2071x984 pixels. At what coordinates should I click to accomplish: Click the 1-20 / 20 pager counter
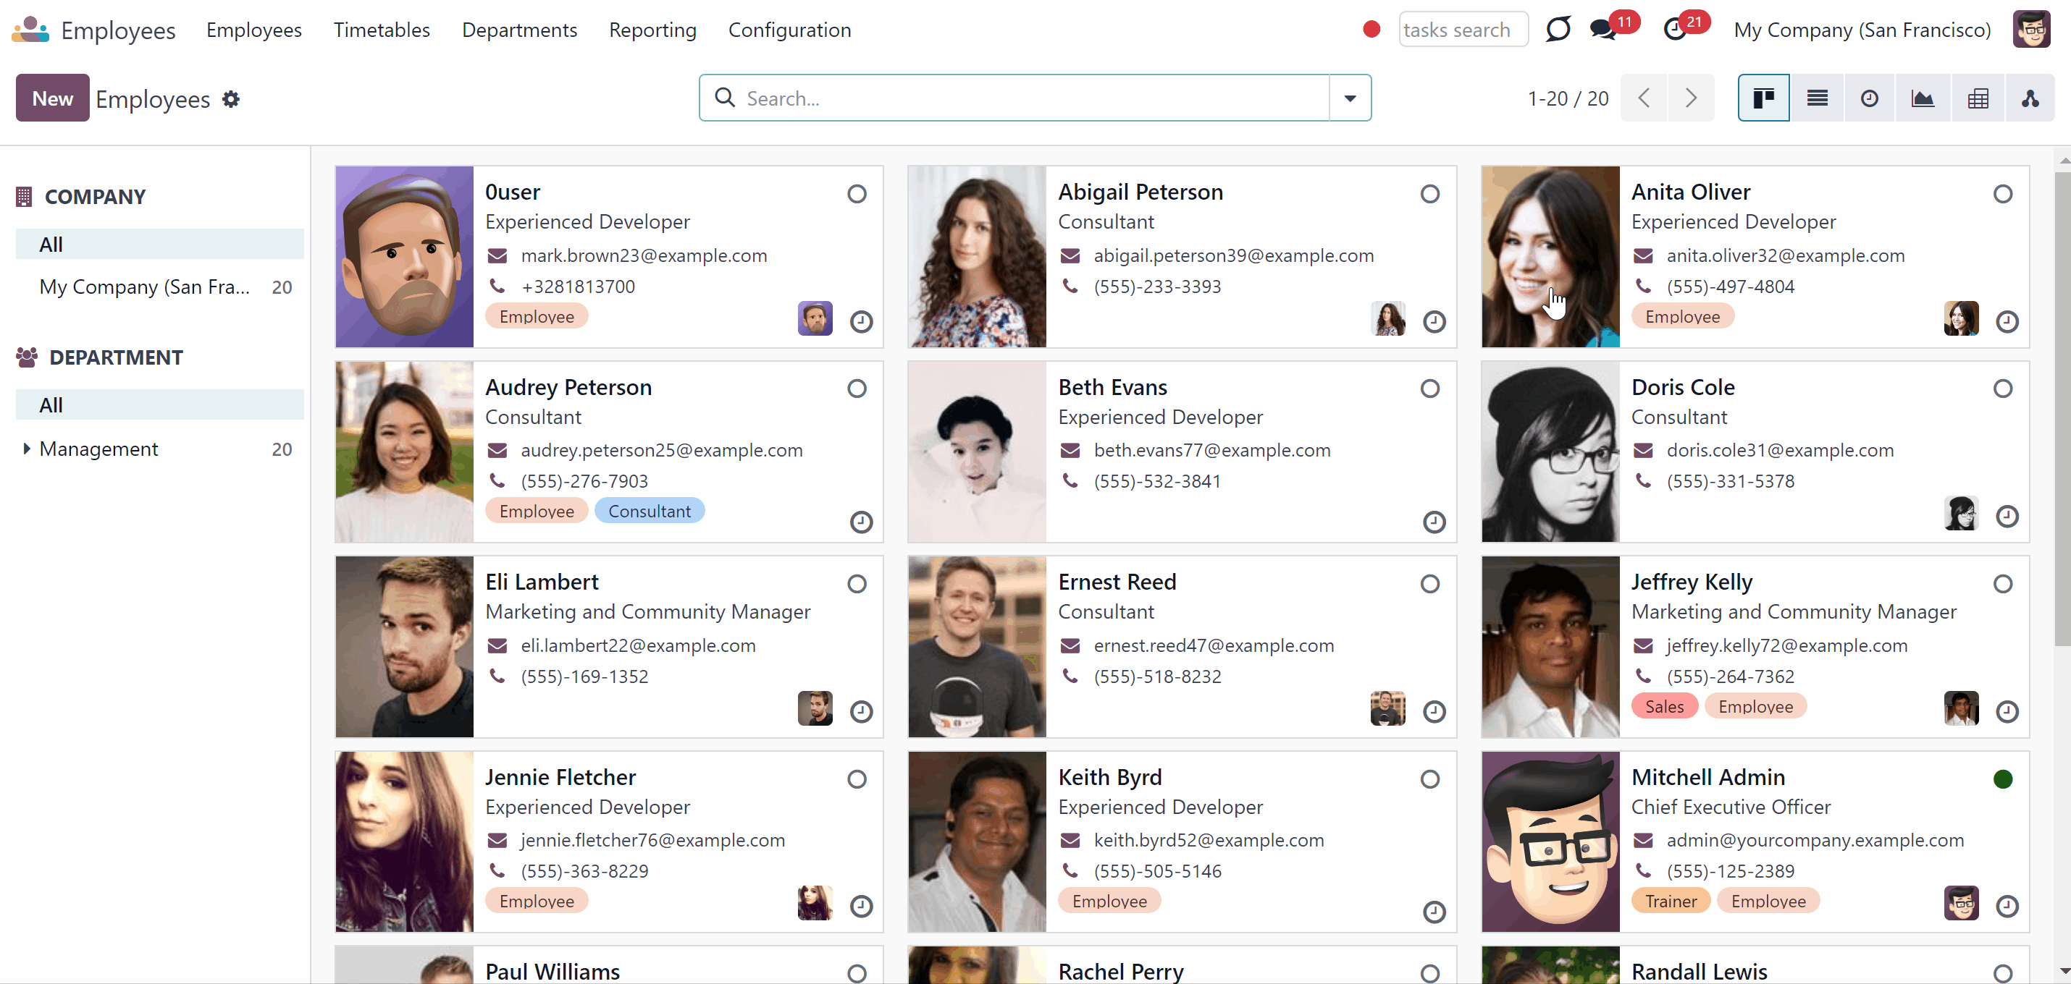pos(1568,98)
